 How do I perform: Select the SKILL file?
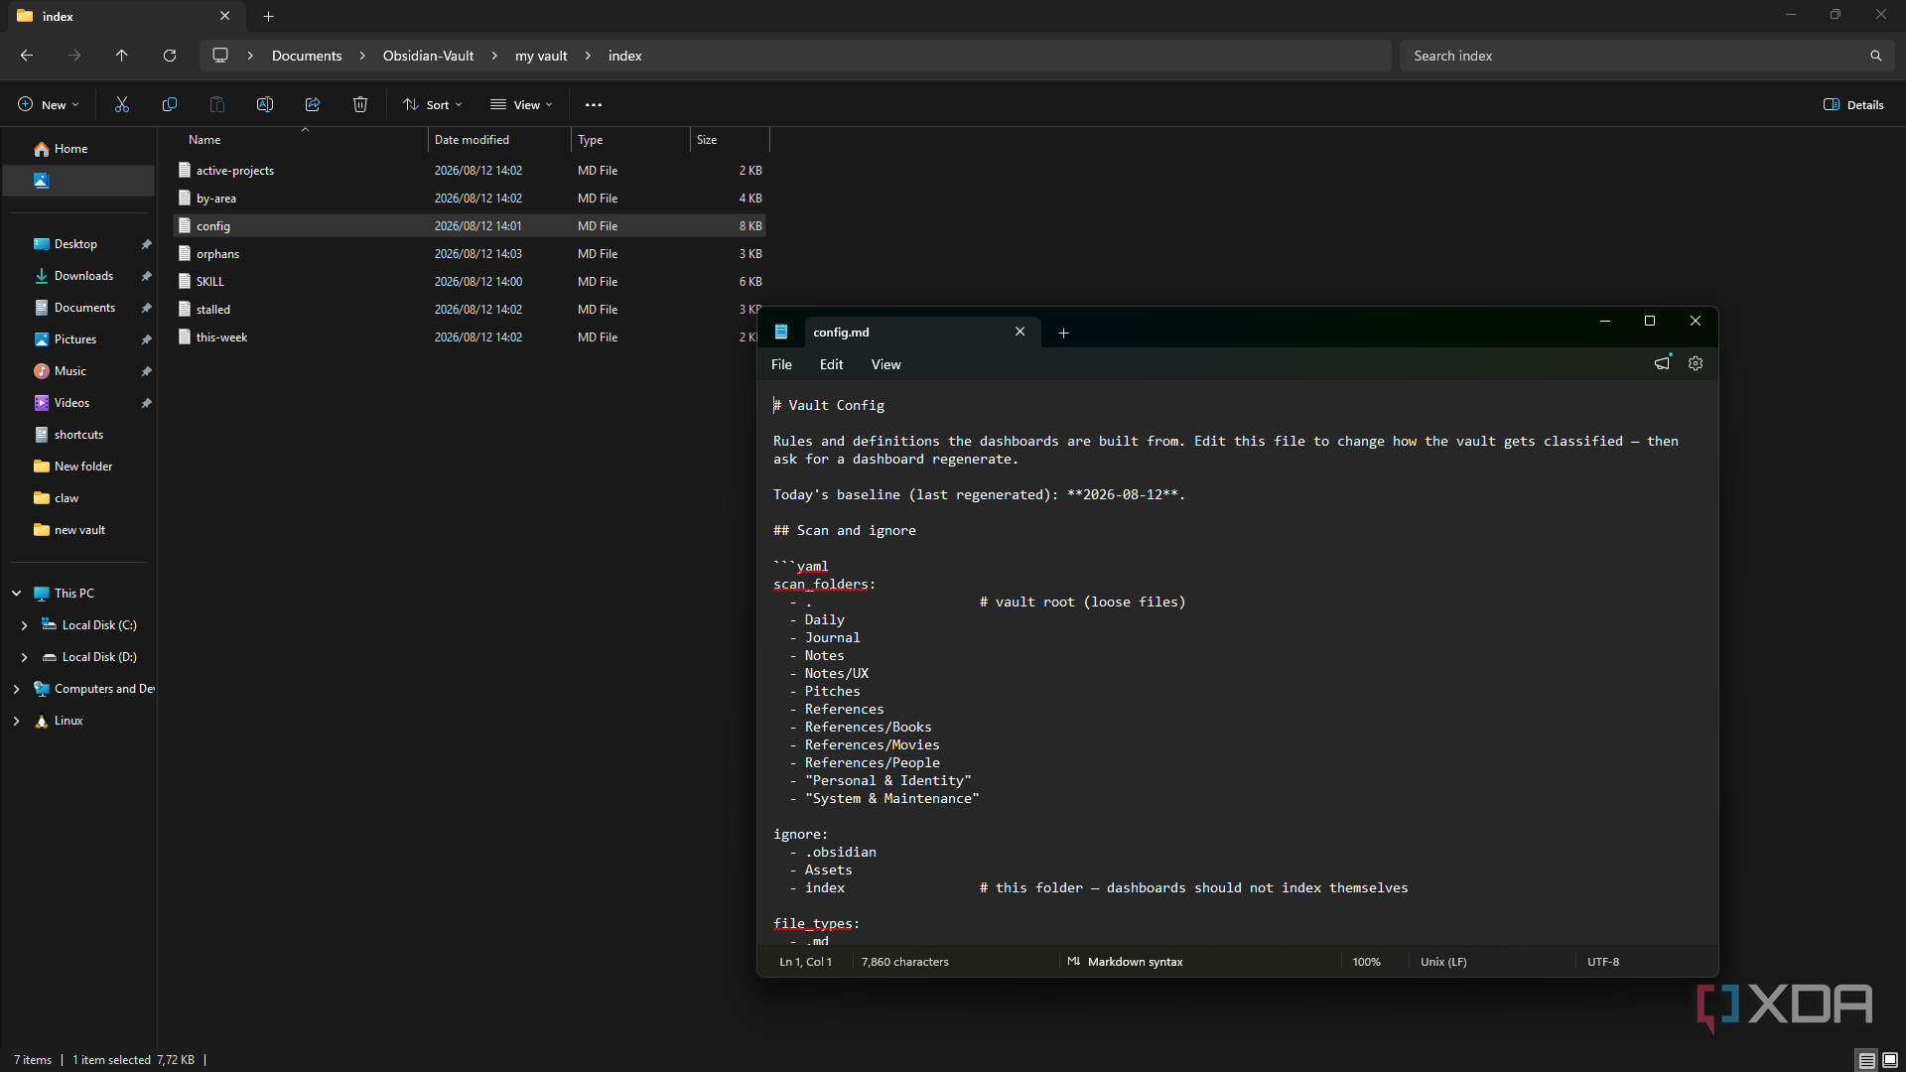[470, 282]
